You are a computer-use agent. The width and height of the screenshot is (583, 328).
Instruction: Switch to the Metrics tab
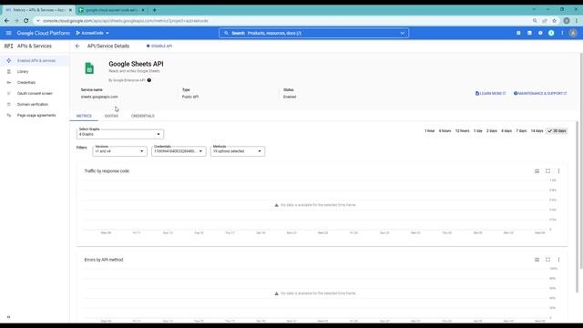[x=84, y=116]
